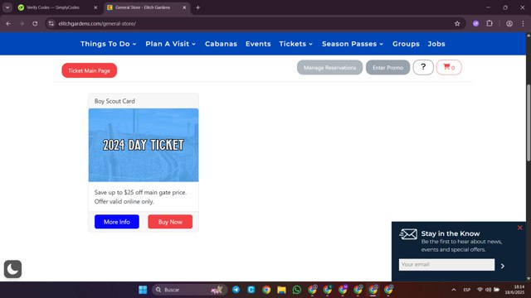Click the taskbar Buscar search box
Image resolution: width=531 pixels, height=298 pixels.
[189, 290]
